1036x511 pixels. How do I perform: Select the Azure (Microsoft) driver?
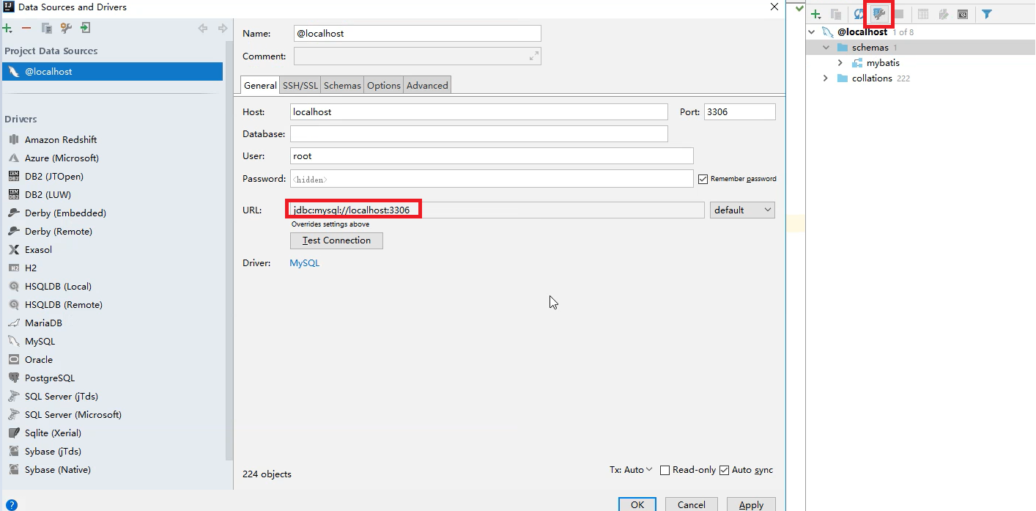pos(62,158)
